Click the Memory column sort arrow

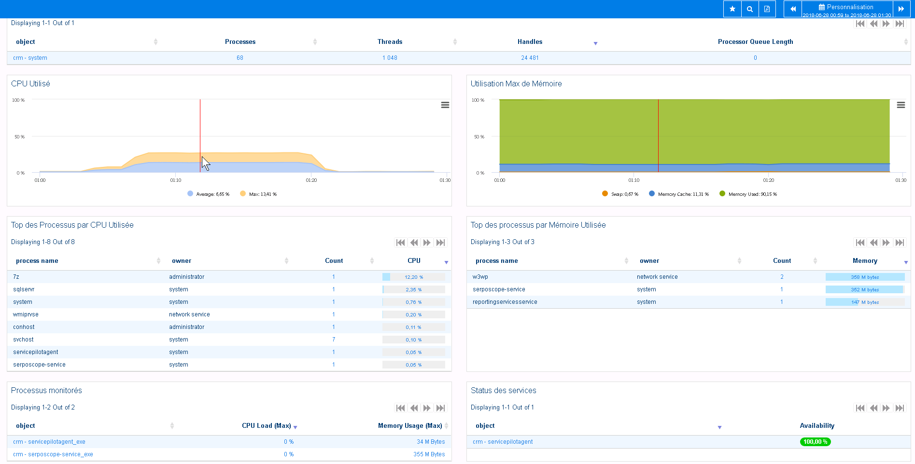coord(906,262)
